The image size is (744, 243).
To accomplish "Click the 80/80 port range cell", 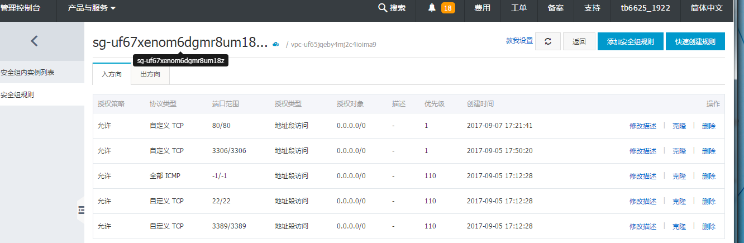I will click(x=221, y=126).
